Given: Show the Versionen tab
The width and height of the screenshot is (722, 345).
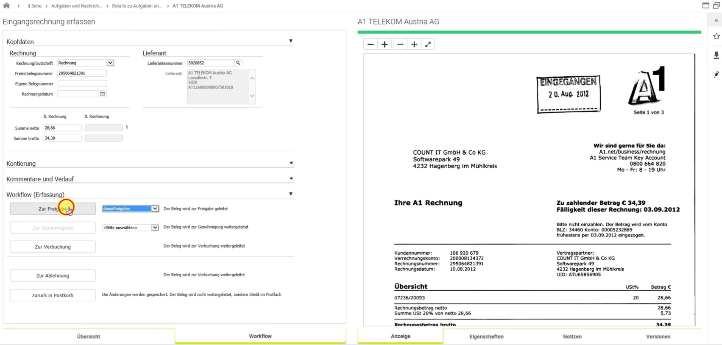Looking at the screenshot, I should (x=658, y=337).
